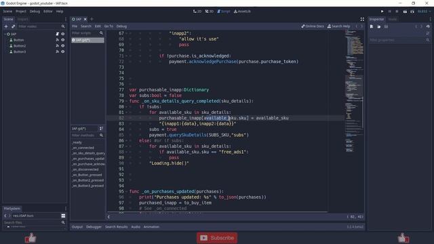Close the IAP scene tab
Screen dimensions: 434x244
(85, 19)
